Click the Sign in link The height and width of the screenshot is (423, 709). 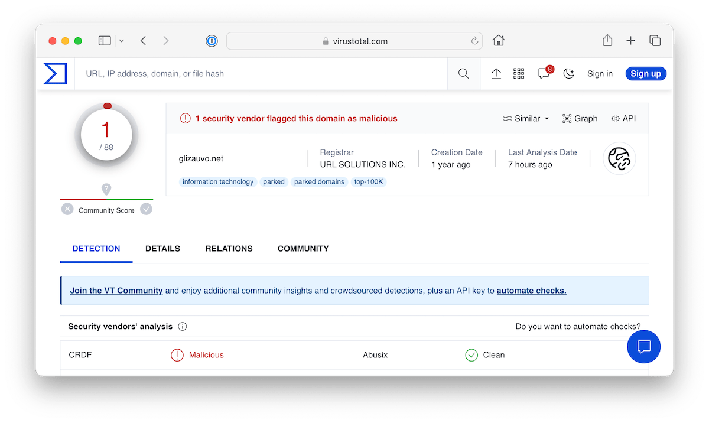pyautogui.click(x=600, y=74)
